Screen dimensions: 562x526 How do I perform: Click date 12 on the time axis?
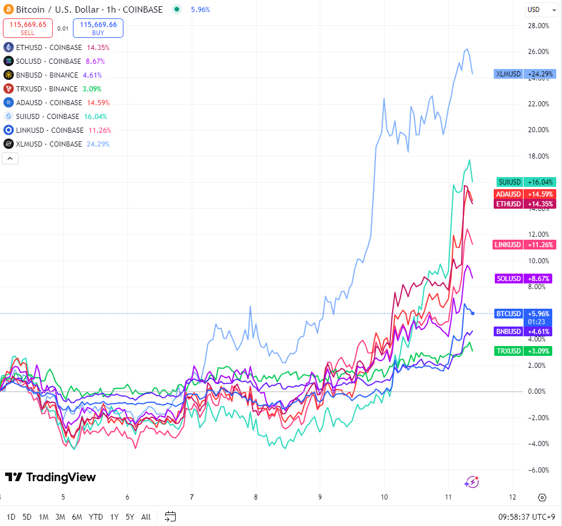coord(513,497)
